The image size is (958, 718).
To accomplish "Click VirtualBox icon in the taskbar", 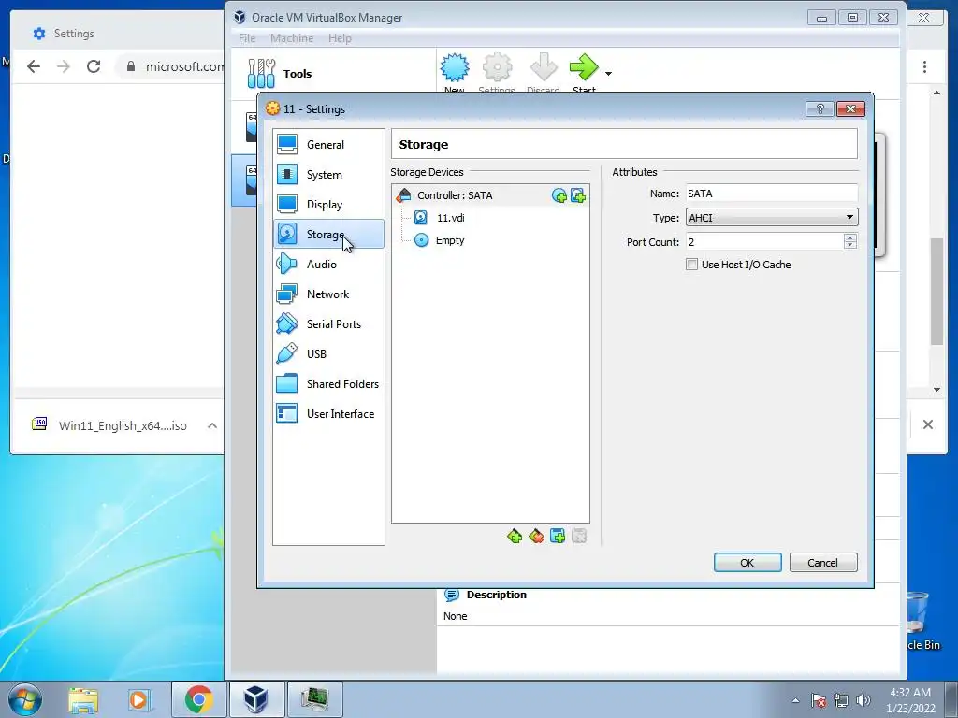I will click(x=256, y=699).
